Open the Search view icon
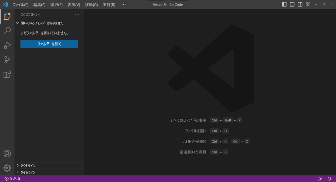The width and height of the screenshot is (336, 182). [7, 31]
